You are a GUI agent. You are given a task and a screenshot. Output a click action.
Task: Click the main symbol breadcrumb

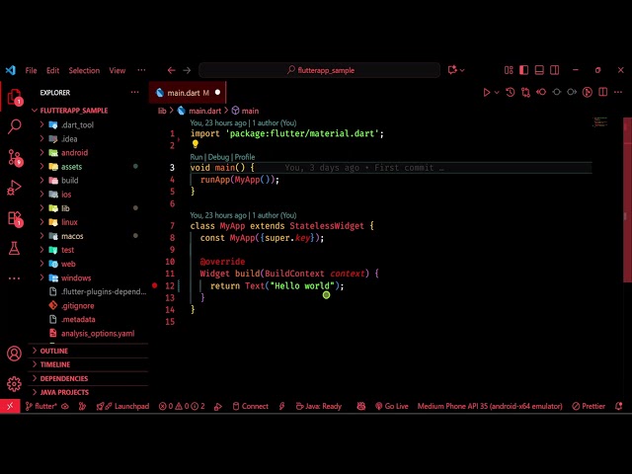click(246, 111)
